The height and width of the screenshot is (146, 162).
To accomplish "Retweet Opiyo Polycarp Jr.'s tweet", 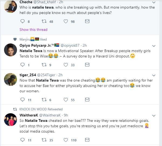I will pyautogui.click(x=44, y=65).
